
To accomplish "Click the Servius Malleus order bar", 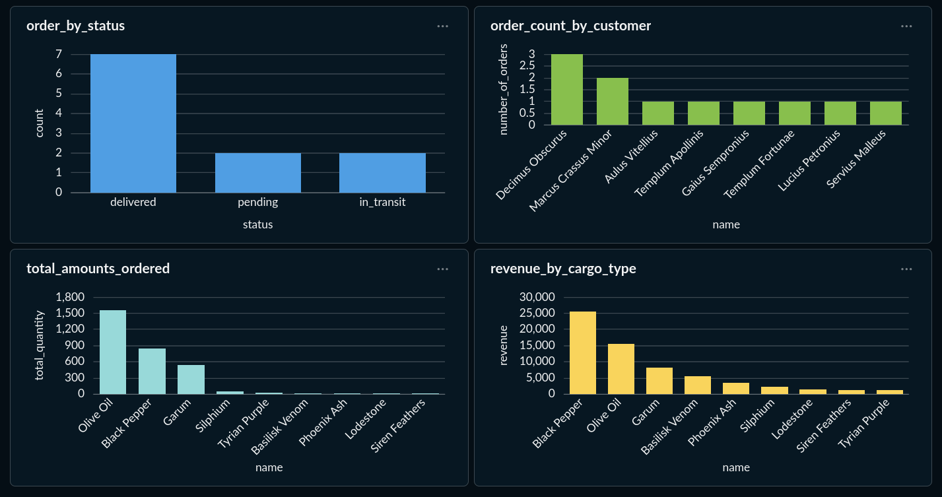I will 885,114.
